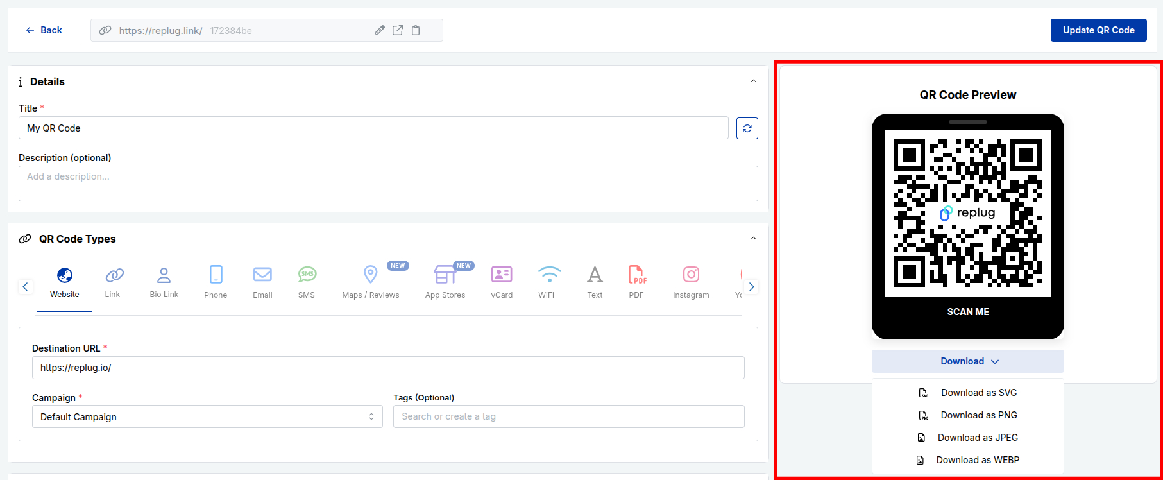Screen dimensions: 1163x480
Task: Go Back to previous page
Action: coord(44,30)
